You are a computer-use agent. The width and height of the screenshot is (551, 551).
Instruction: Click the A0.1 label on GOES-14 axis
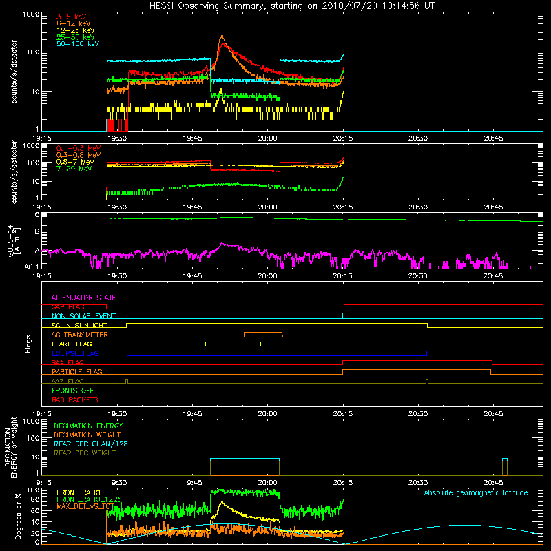pyautogui.click(x=32, y=267)
